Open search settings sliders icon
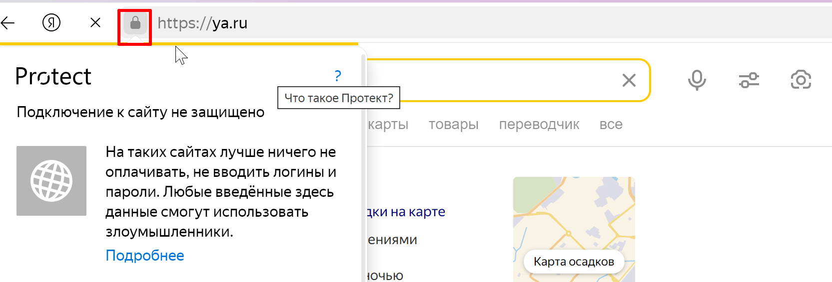The width and height of the screenshot is (832, 282). coord(749,80)
